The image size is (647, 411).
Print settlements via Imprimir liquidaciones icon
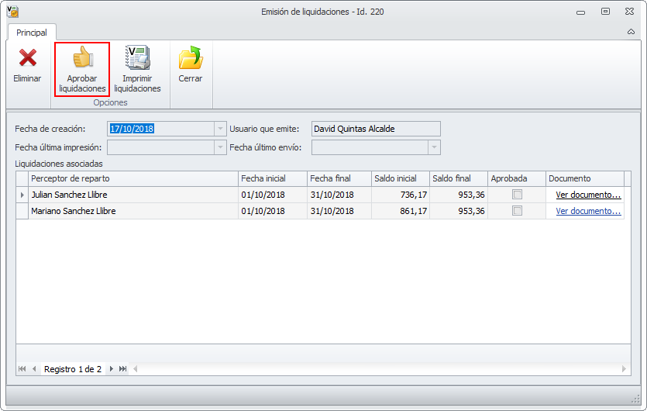(138, 57)
